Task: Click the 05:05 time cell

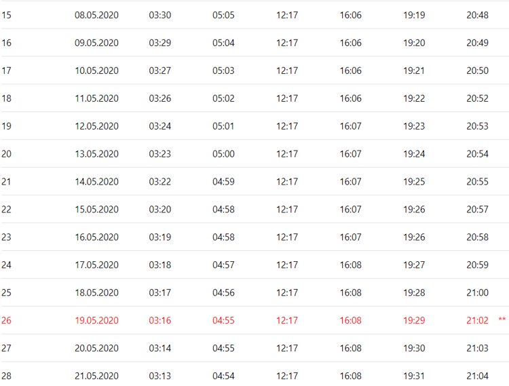Action: coord(223,15)
